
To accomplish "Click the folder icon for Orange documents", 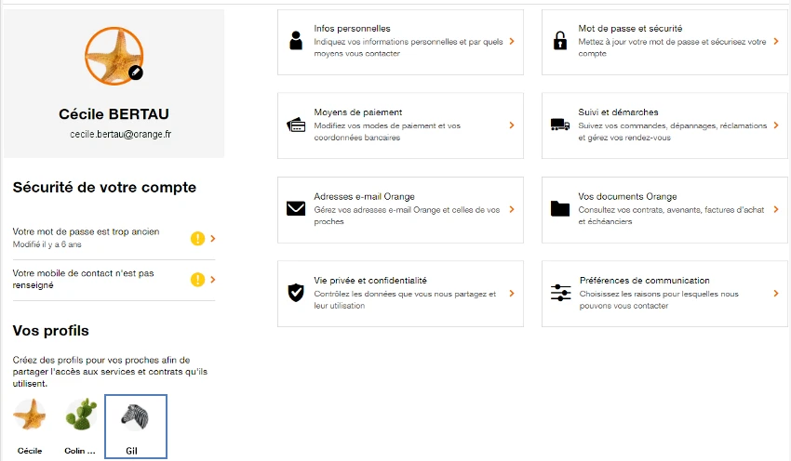I will click(560, 208).
